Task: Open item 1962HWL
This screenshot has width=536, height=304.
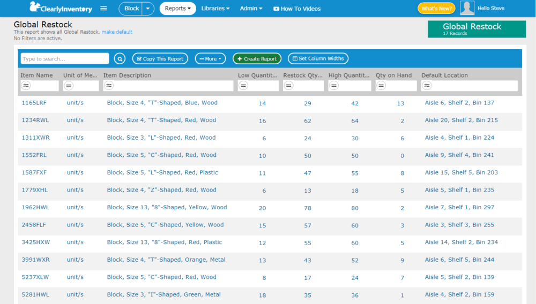Action: [35, 207]
